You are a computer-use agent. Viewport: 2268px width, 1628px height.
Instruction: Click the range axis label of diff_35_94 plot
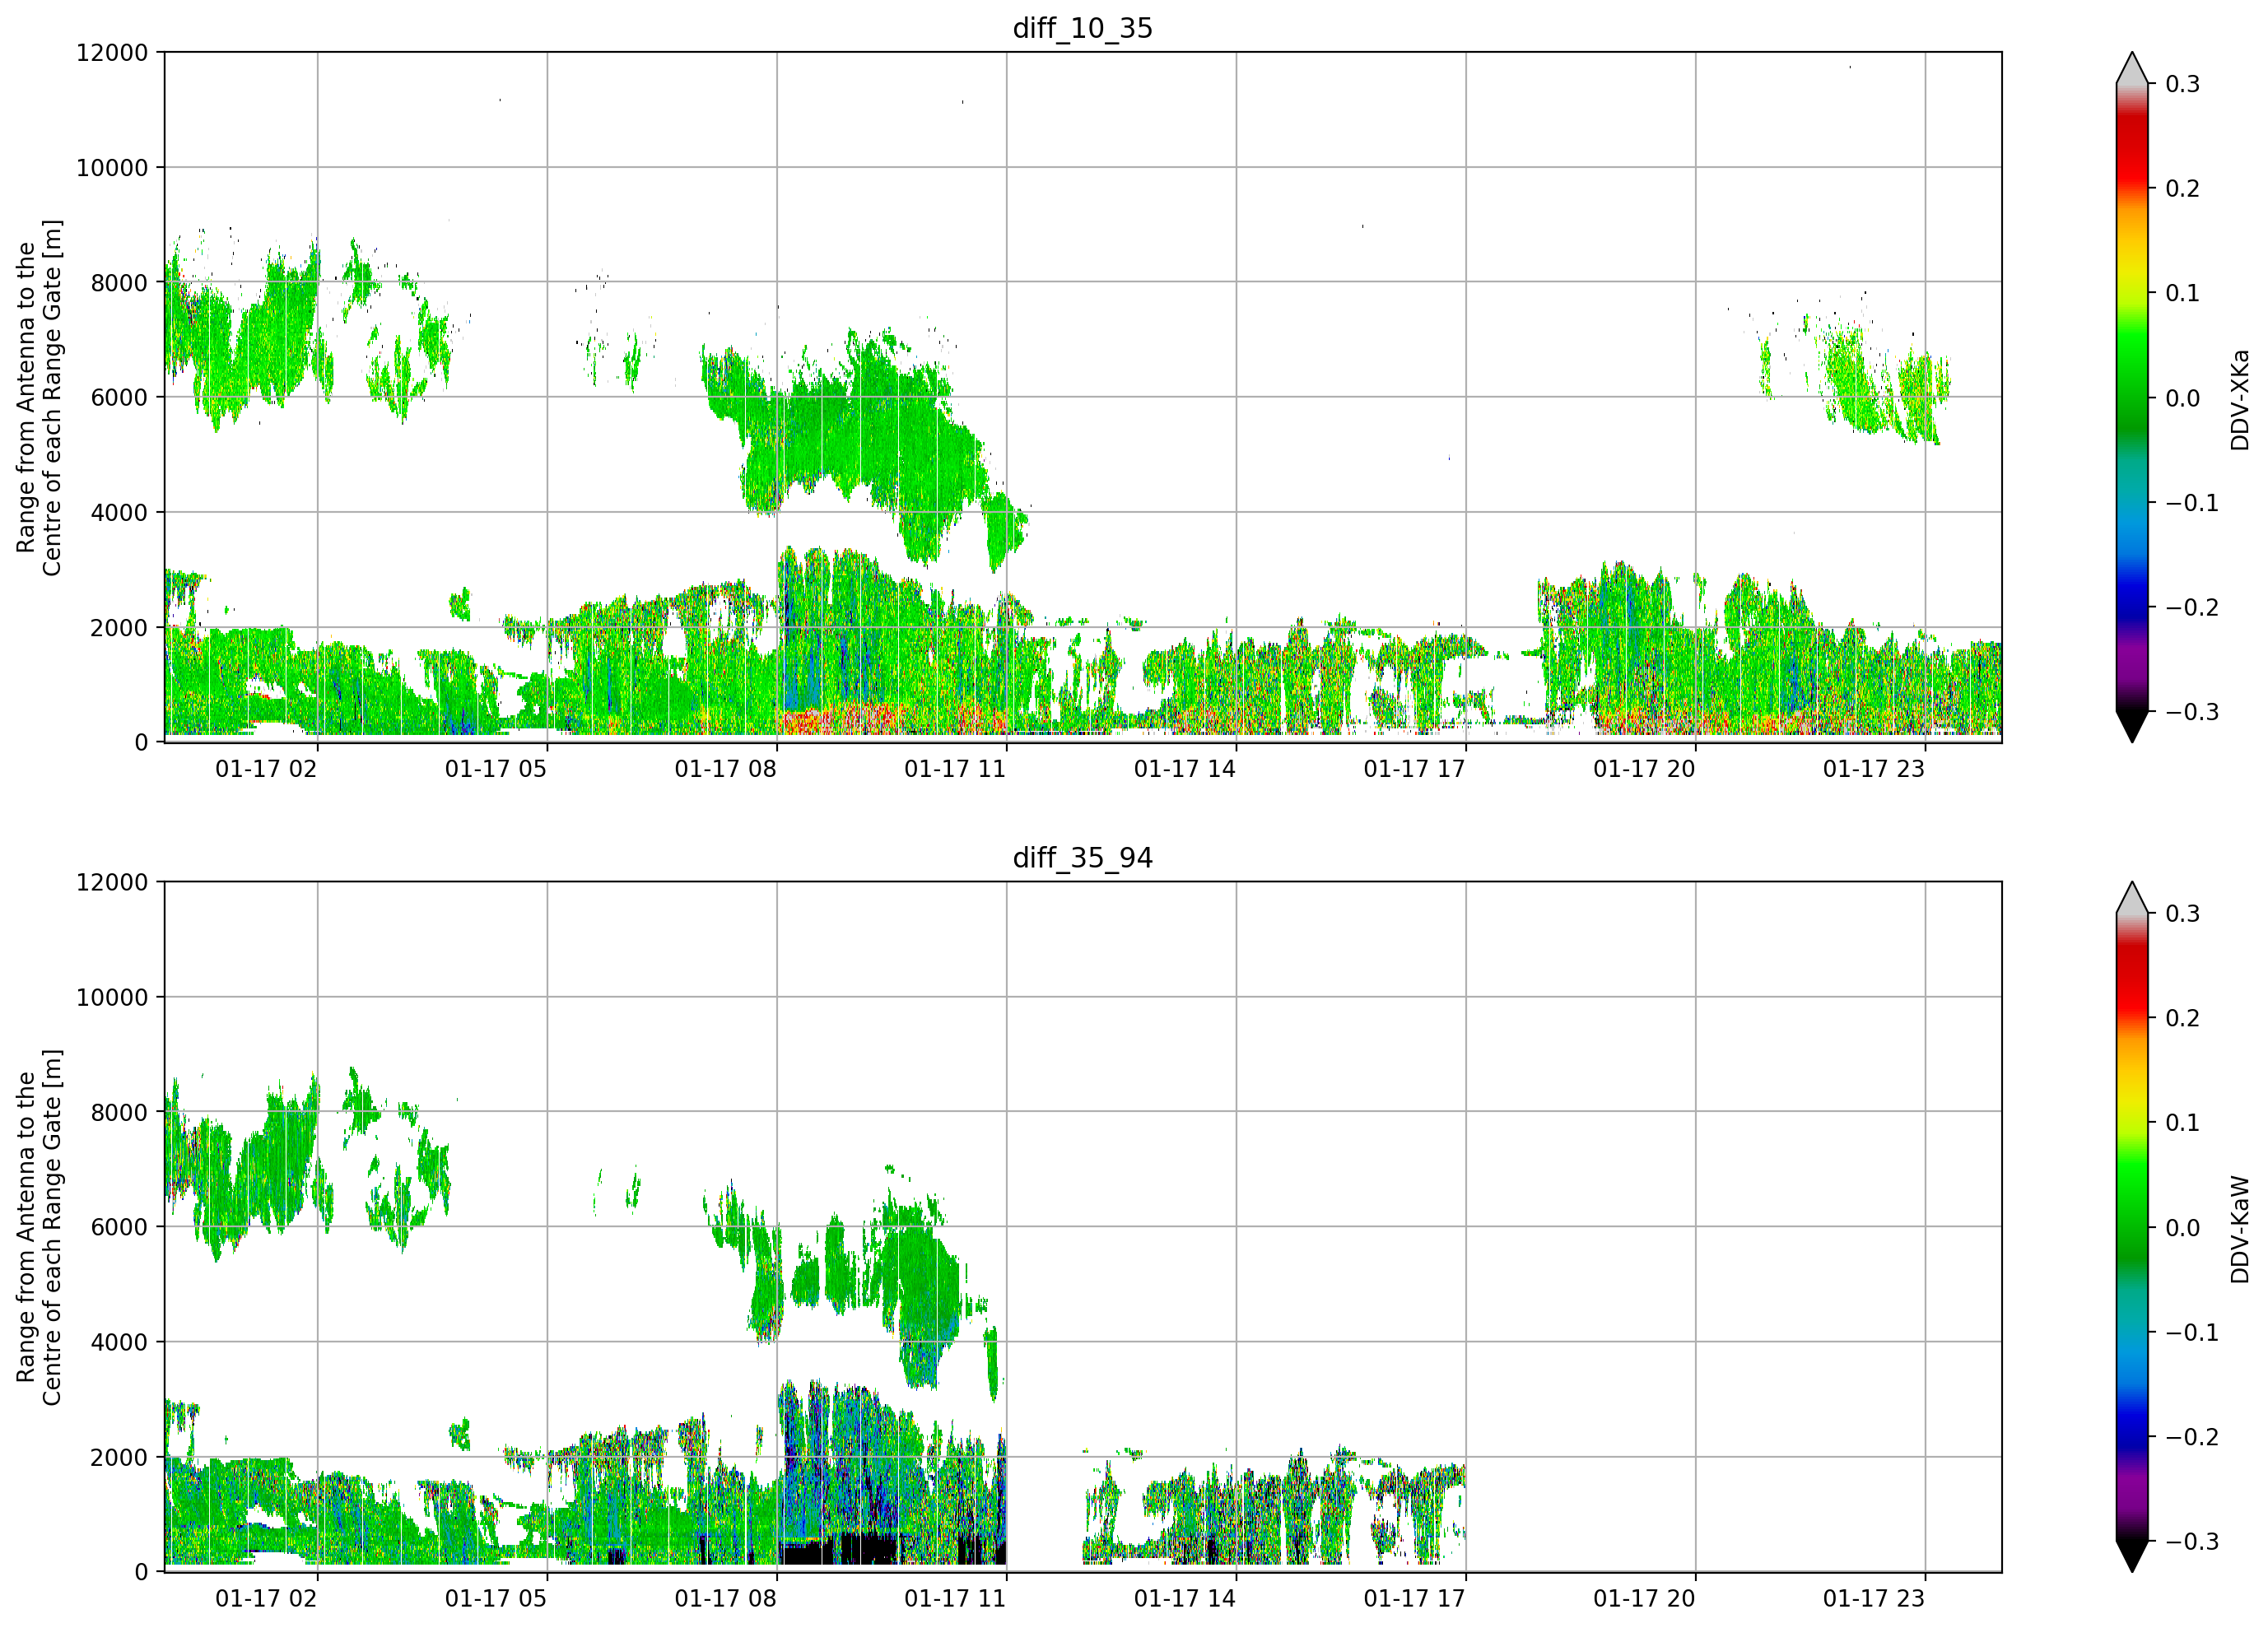tap(39, 1227)
